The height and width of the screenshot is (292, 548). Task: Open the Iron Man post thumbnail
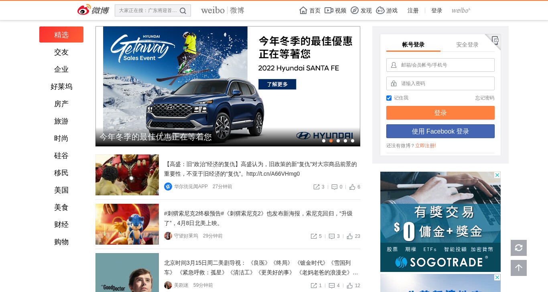coord(127,175)
